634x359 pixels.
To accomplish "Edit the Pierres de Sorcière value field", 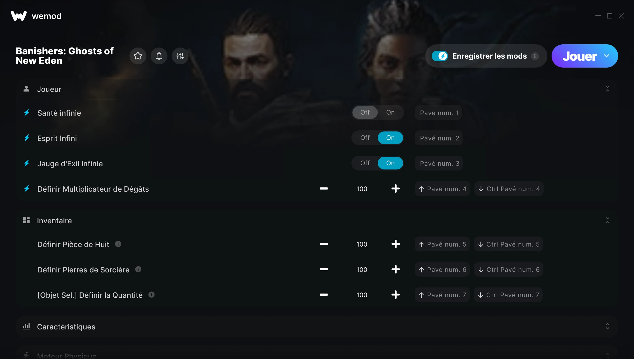I will [x=362, y=270].
